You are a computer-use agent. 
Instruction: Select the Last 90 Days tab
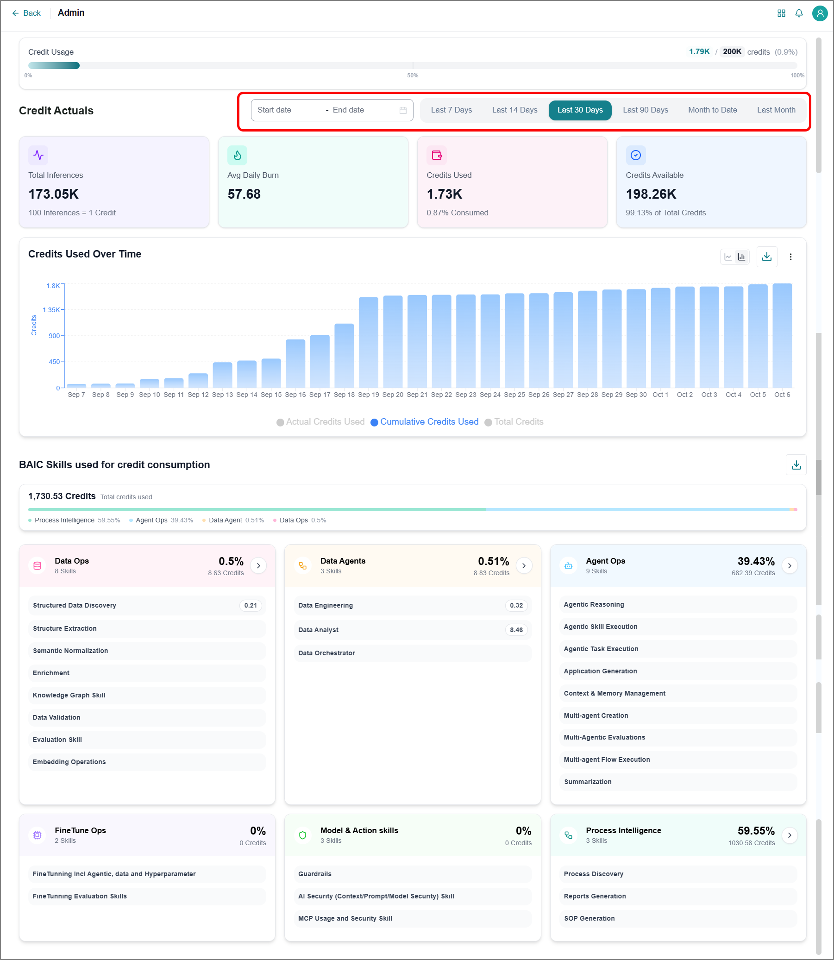click(645, 110)
